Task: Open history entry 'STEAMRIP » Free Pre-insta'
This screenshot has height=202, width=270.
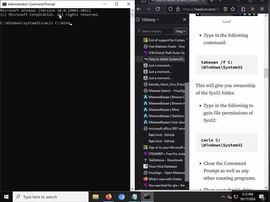Action: tap(164, 154)
